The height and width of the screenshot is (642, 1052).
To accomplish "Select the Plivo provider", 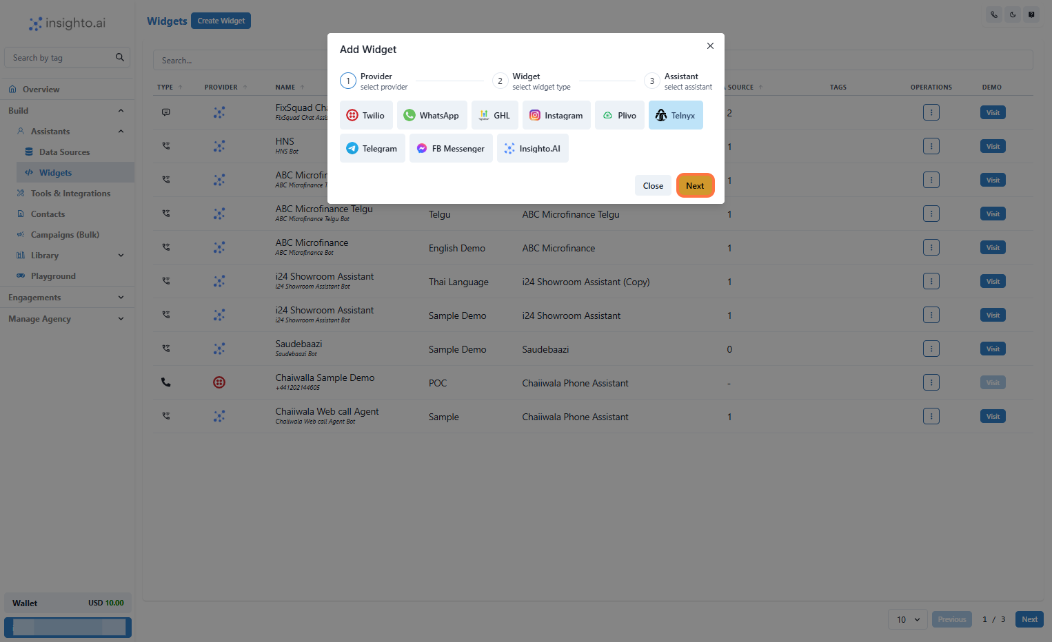I will point(620,115).
